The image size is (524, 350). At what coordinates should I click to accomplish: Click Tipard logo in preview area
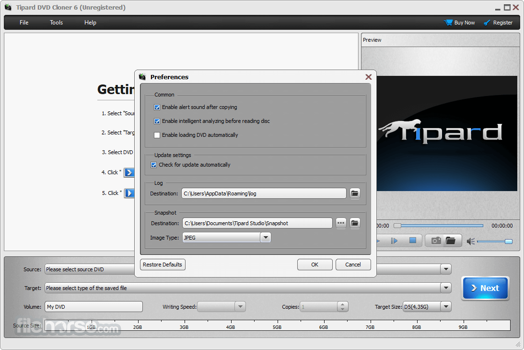point(440,132)
